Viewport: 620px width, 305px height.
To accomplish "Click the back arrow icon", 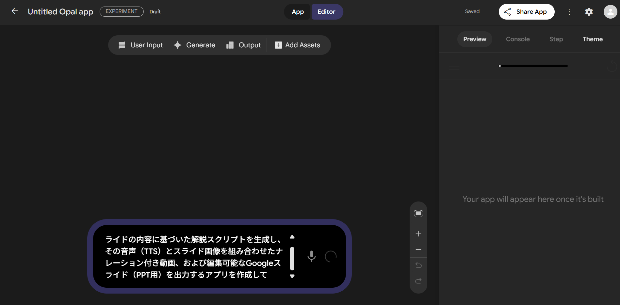I will [x=15, y=11].
